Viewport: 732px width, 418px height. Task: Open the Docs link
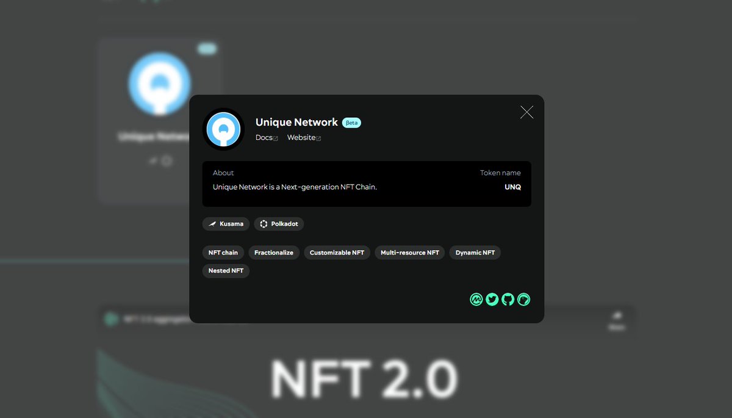pyautogui.click(x=267, y=138)
